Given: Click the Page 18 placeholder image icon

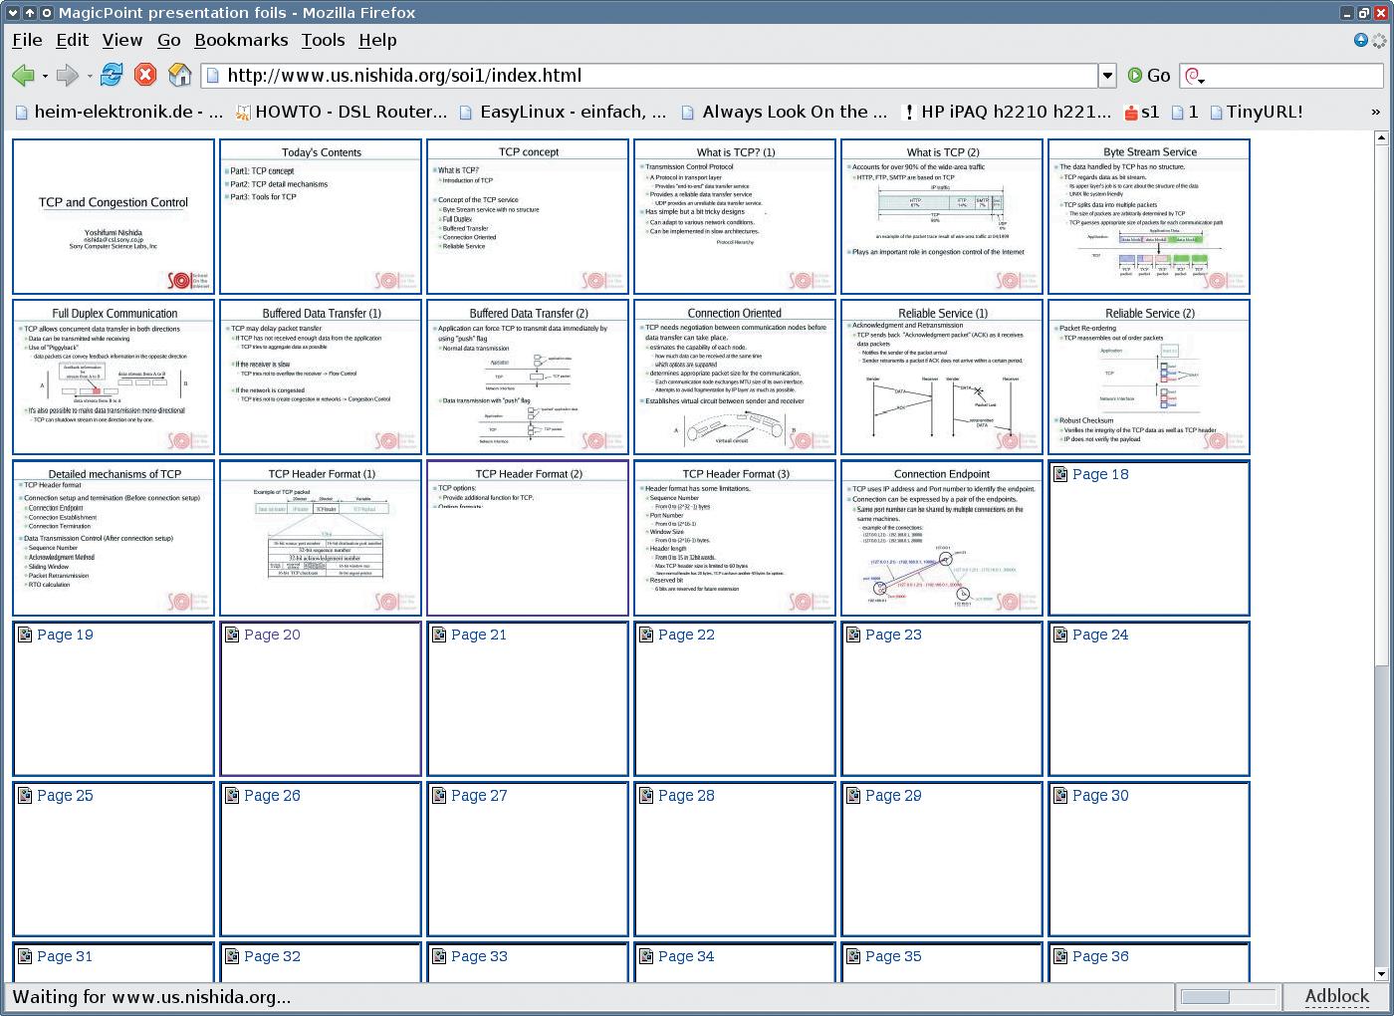Looking at the screenshot, I should pyautogui.click(x=1060, y=474).
